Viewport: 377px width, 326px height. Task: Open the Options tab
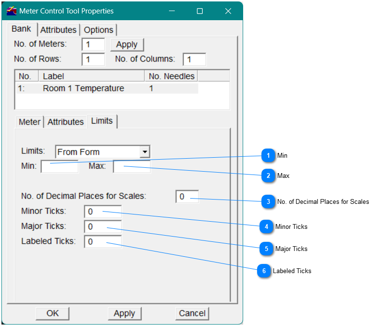(x=99, y=30)
